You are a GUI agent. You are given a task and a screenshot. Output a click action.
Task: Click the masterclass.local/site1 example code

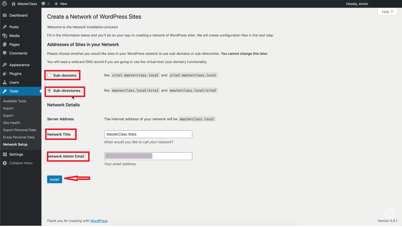coord(135,91)
